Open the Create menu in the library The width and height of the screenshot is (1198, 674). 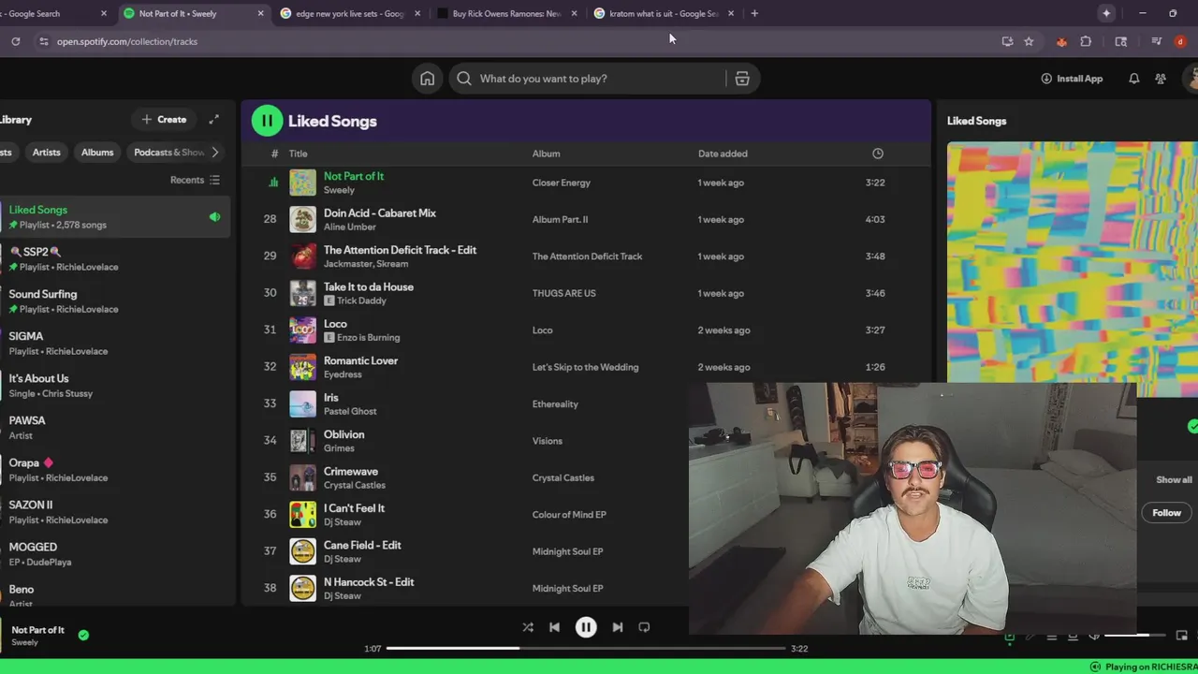[164, 119]
